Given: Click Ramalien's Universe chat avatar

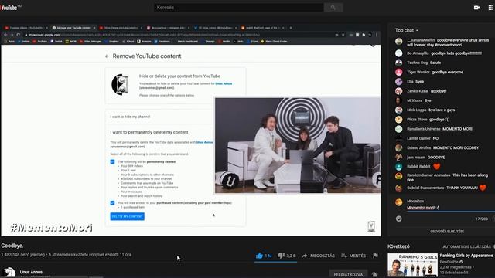Looking at the screenshot, I should tap(399, 129).
